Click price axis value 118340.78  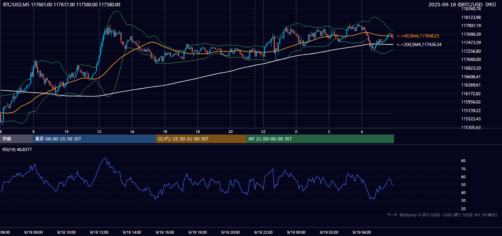tap(471, 9)
